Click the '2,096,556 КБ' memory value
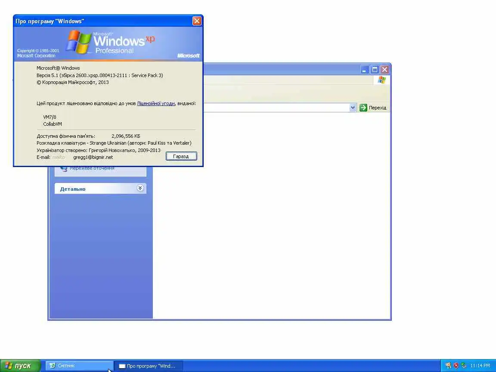 point(126,136)
